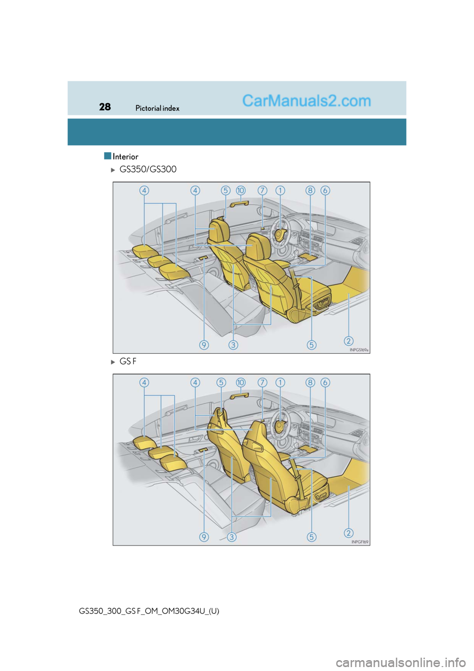474x671 pixels.
Task: Click callout number 10 in the GS350/GS300 diagram
Action: (x=240, y=190)
